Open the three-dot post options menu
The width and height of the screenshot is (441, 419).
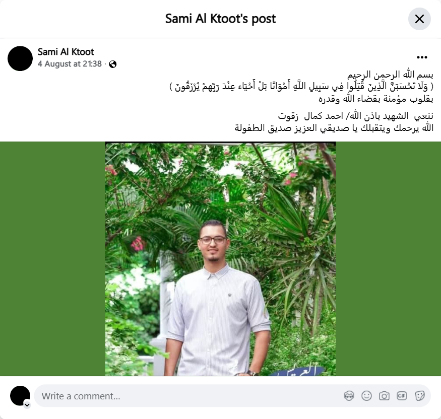point(422,57)
